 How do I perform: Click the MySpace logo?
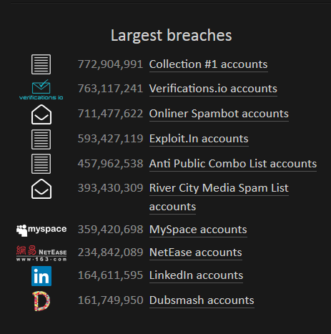click(x=41, y=230)
